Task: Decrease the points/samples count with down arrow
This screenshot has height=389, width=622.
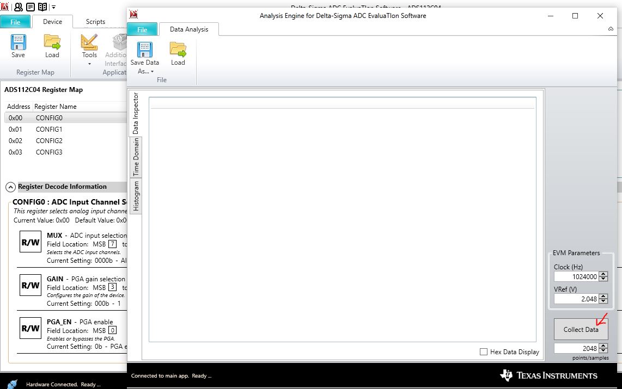Action: point(603,350)
